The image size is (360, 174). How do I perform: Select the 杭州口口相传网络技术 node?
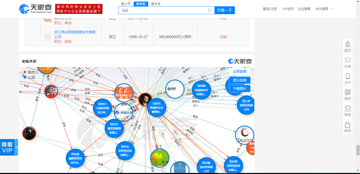(102, 108)
